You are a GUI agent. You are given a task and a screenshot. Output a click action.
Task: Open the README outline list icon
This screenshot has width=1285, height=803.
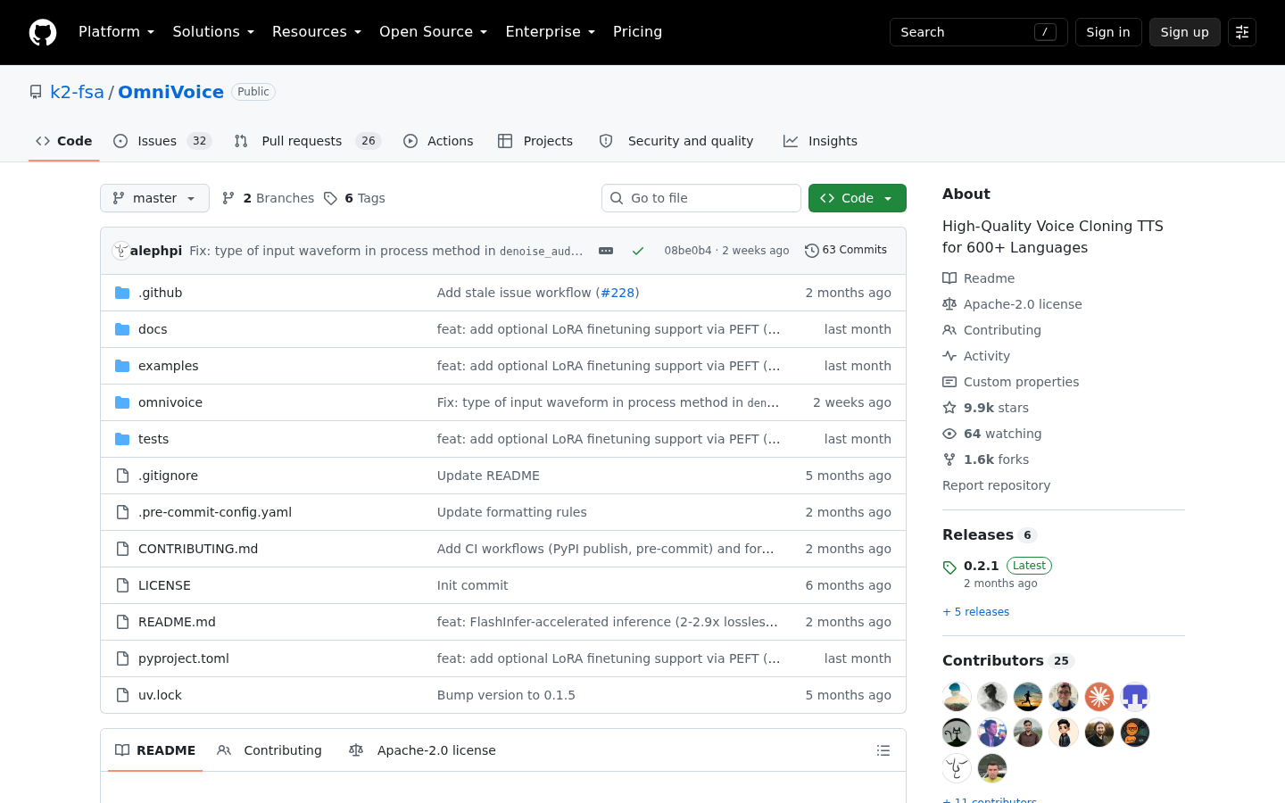[883, 750]
